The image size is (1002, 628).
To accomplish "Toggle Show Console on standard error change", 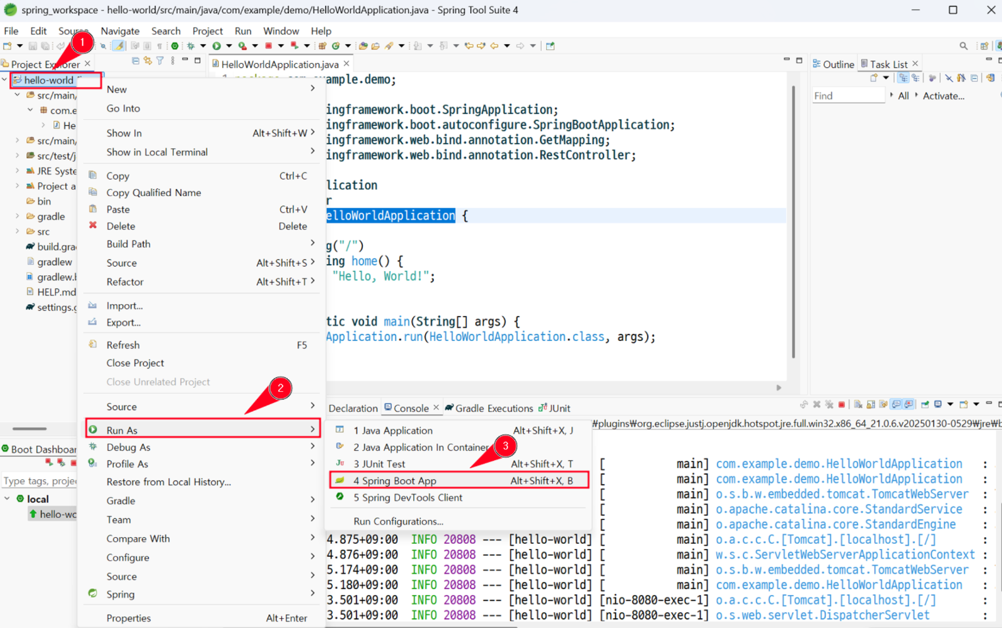I will [x=908, y=404].
